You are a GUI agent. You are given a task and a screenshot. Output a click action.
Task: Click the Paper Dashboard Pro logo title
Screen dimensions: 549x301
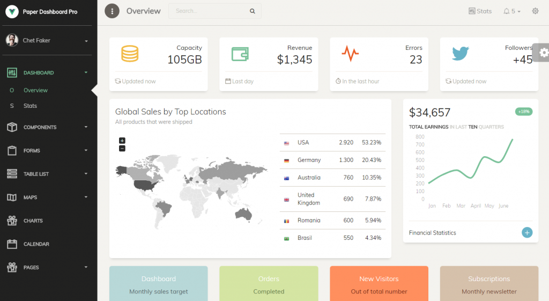(x=50, y=12)
